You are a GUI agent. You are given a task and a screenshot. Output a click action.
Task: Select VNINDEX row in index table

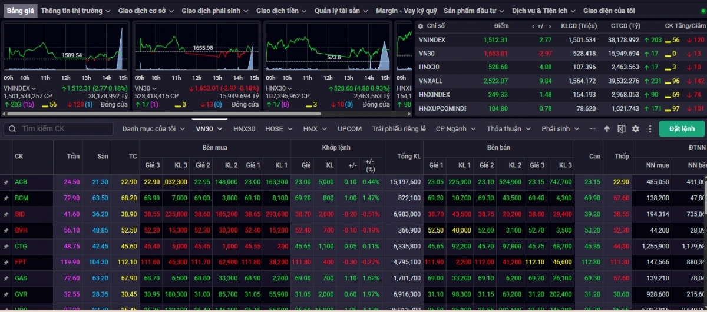coord(560,40)
